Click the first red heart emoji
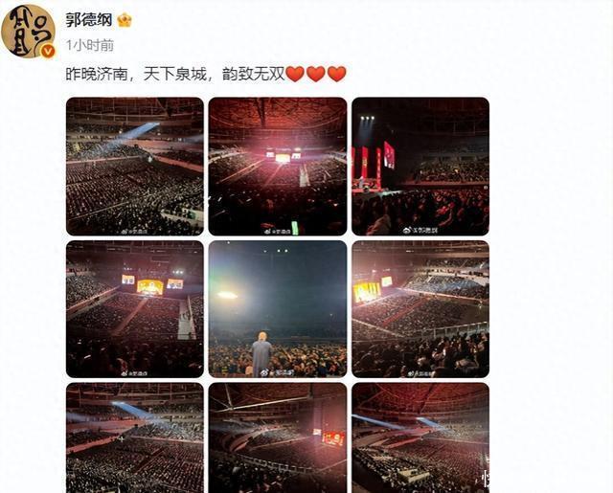The width and height of the screenshot is (613, 493). 295,74
